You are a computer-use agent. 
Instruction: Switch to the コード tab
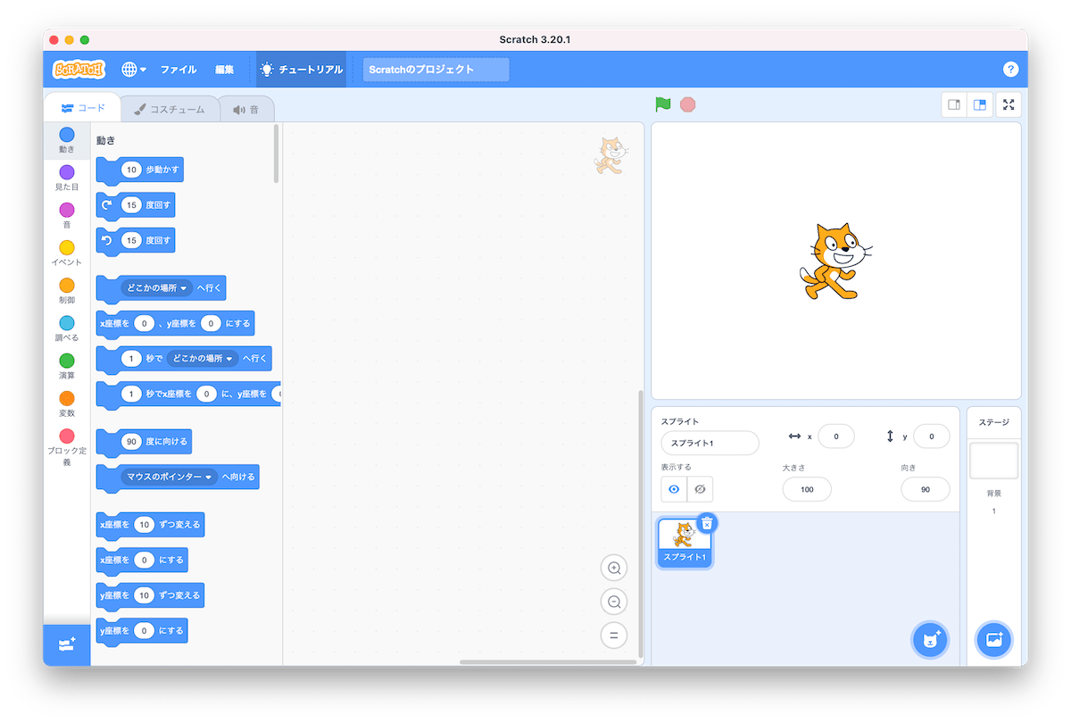[x=83, y=108]
